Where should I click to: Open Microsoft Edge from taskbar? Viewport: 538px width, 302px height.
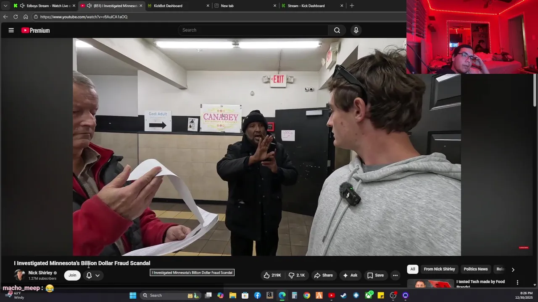(x=282, y=295)
